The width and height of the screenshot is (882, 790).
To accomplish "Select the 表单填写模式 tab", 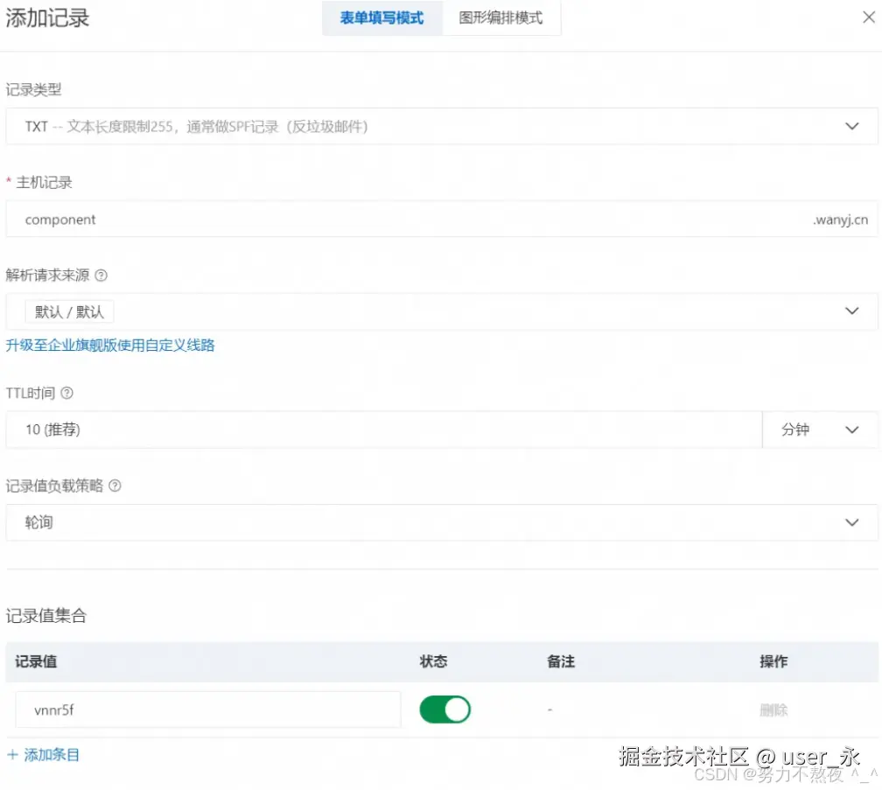I will 381,17.
